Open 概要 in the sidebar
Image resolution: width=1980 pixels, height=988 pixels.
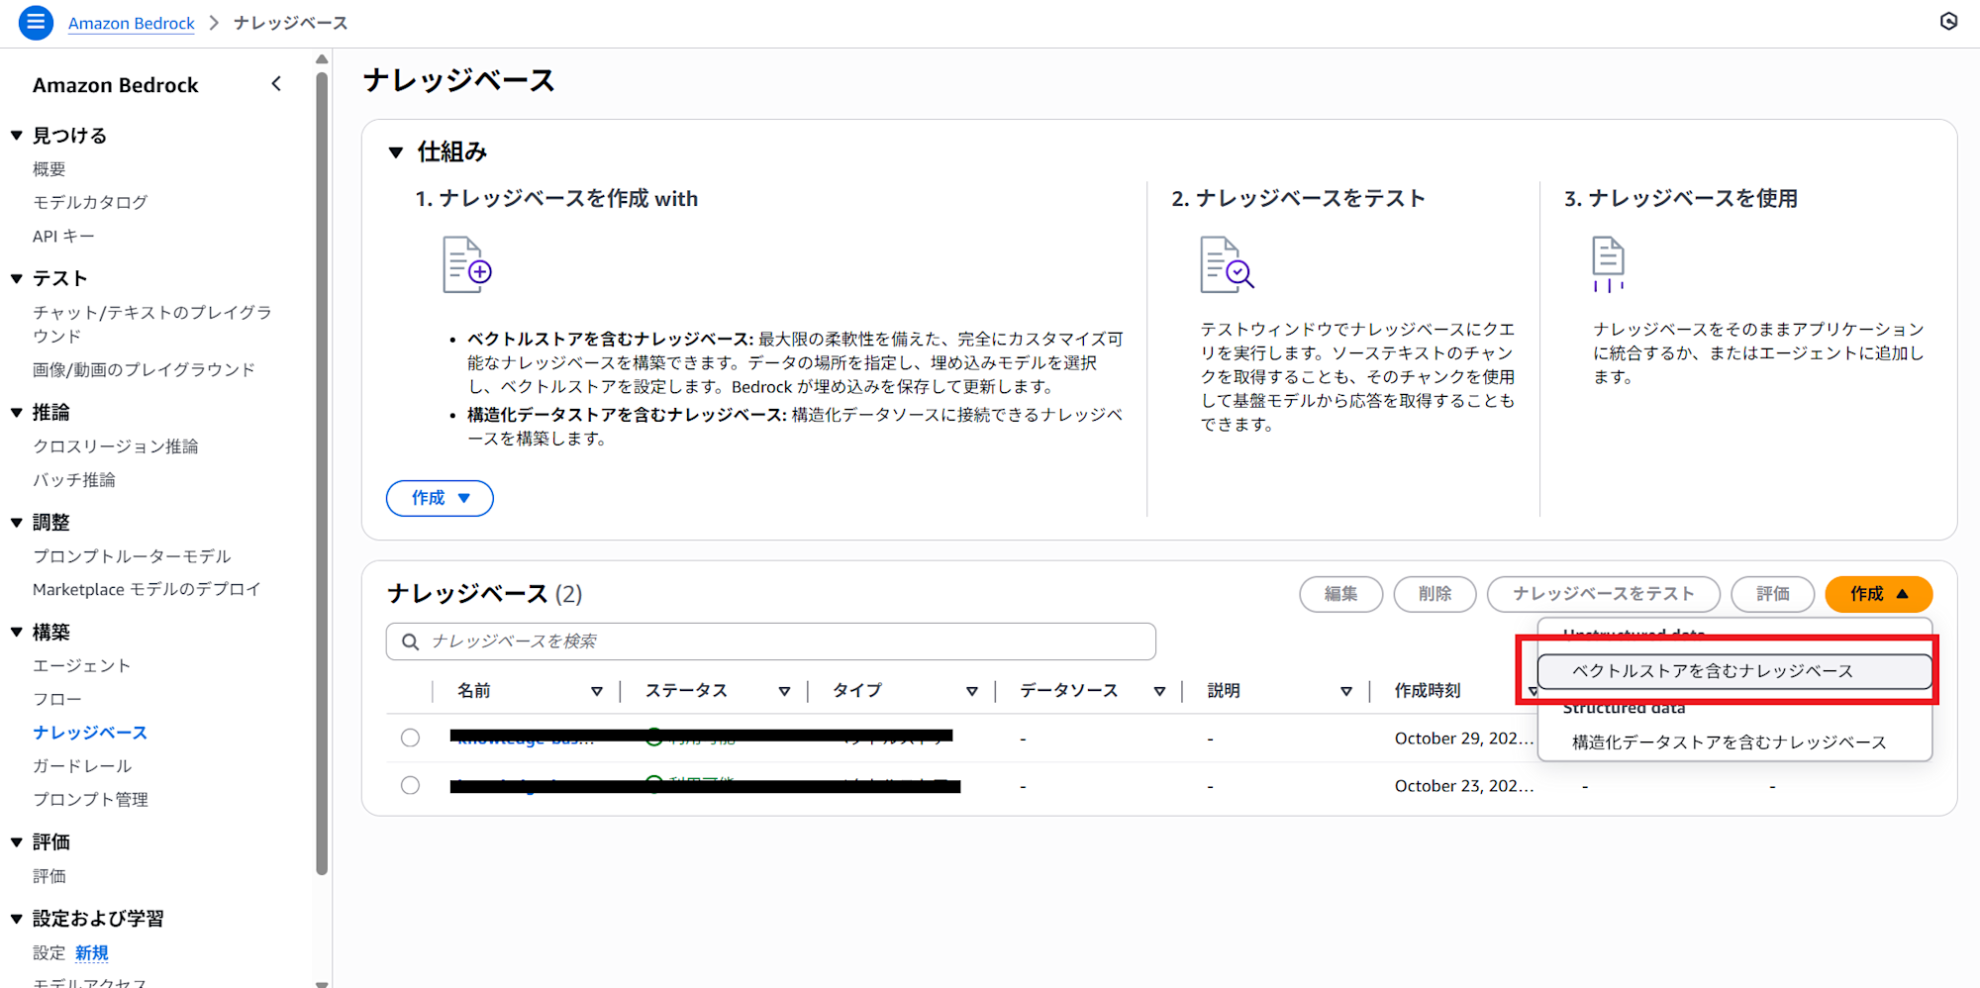click(49, 169)
